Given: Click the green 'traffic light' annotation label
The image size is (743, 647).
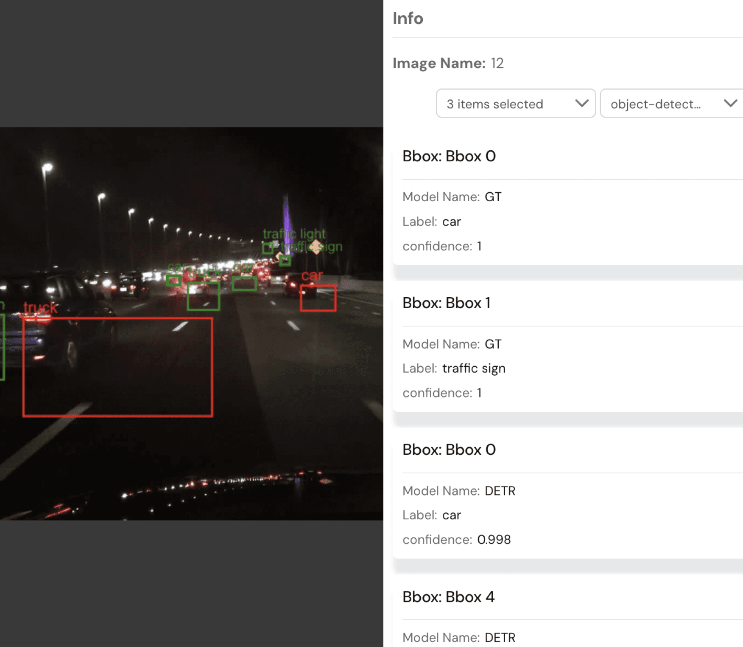Looking at the screenshot, I should [294, 233].
